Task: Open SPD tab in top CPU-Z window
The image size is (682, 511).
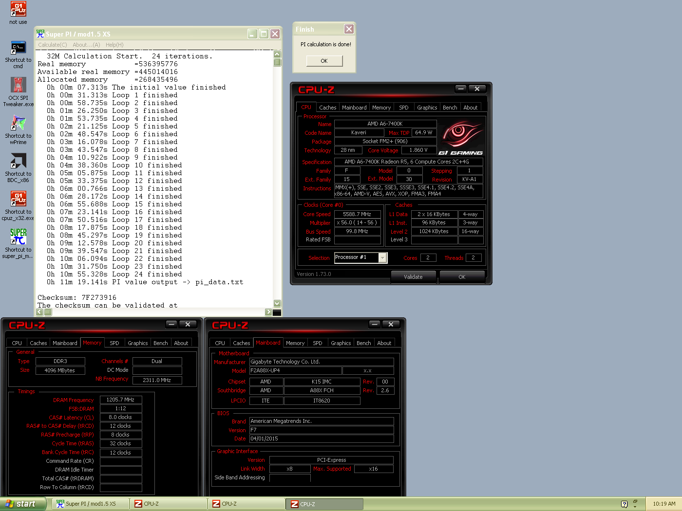Action: (x=404, y=108)
